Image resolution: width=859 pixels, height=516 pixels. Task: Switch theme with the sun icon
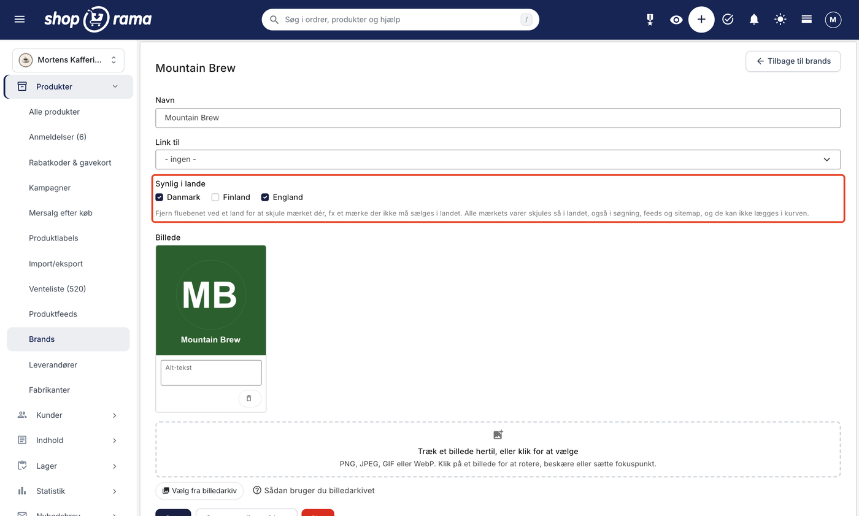click(x=780, y=20)
